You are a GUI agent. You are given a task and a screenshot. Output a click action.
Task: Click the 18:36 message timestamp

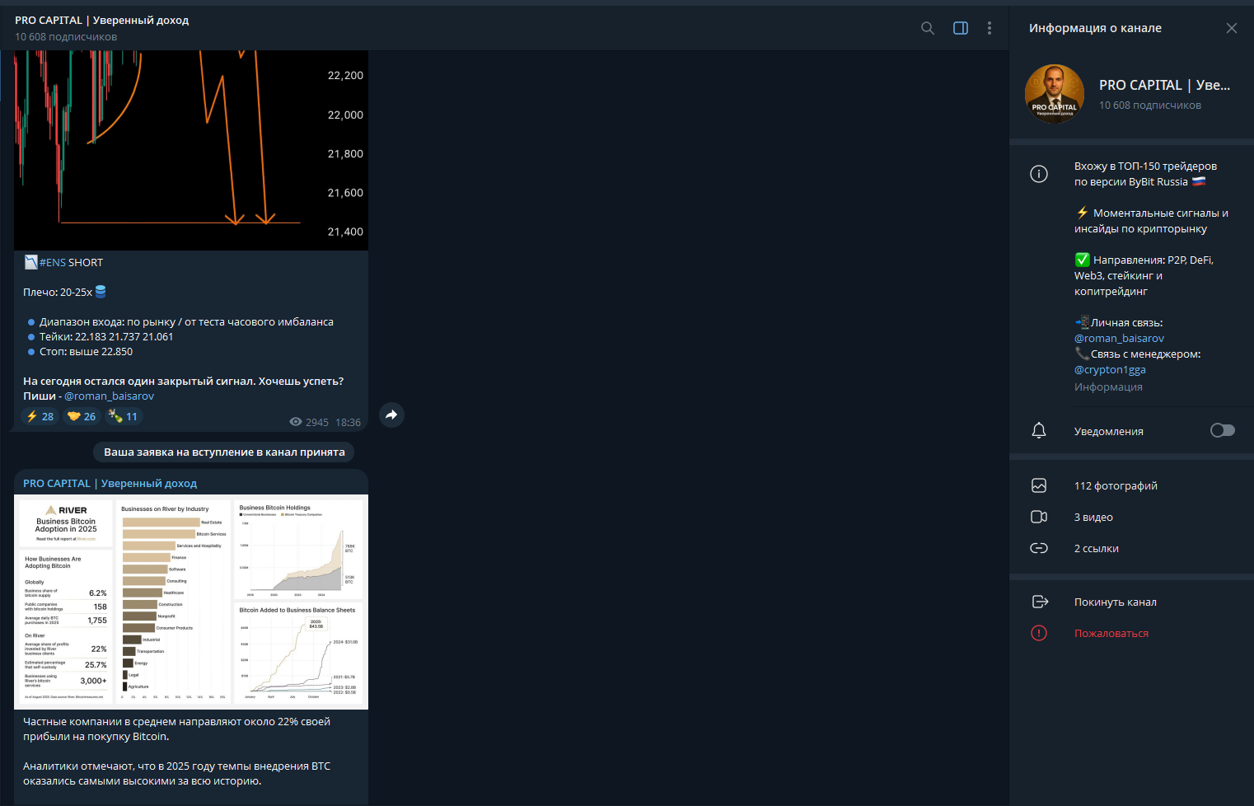pyautogui.click(x=348, y=422)
